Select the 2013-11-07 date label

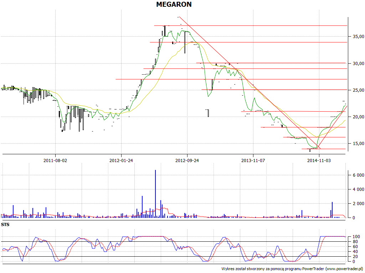tap(253, 160)
